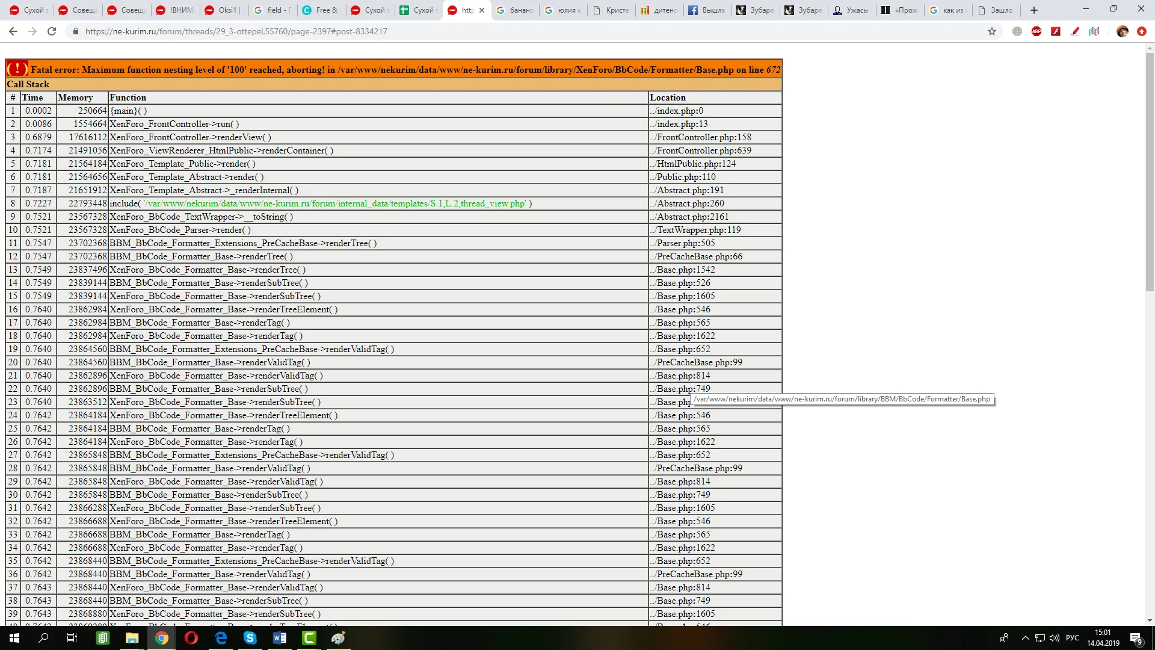Close the active browser tab
1155x650 pixels.
point(482,10)
